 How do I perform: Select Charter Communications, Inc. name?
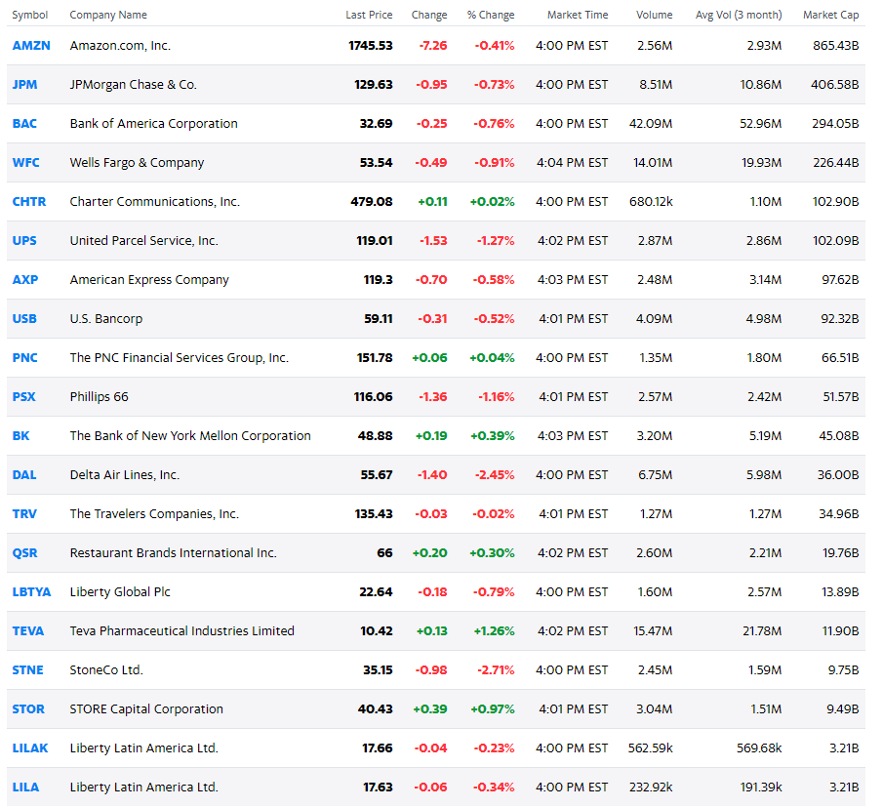point(155,202)
